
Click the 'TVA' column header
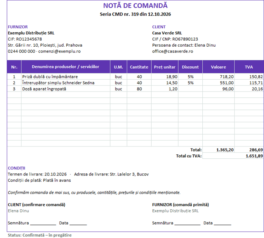coord(249,67)
